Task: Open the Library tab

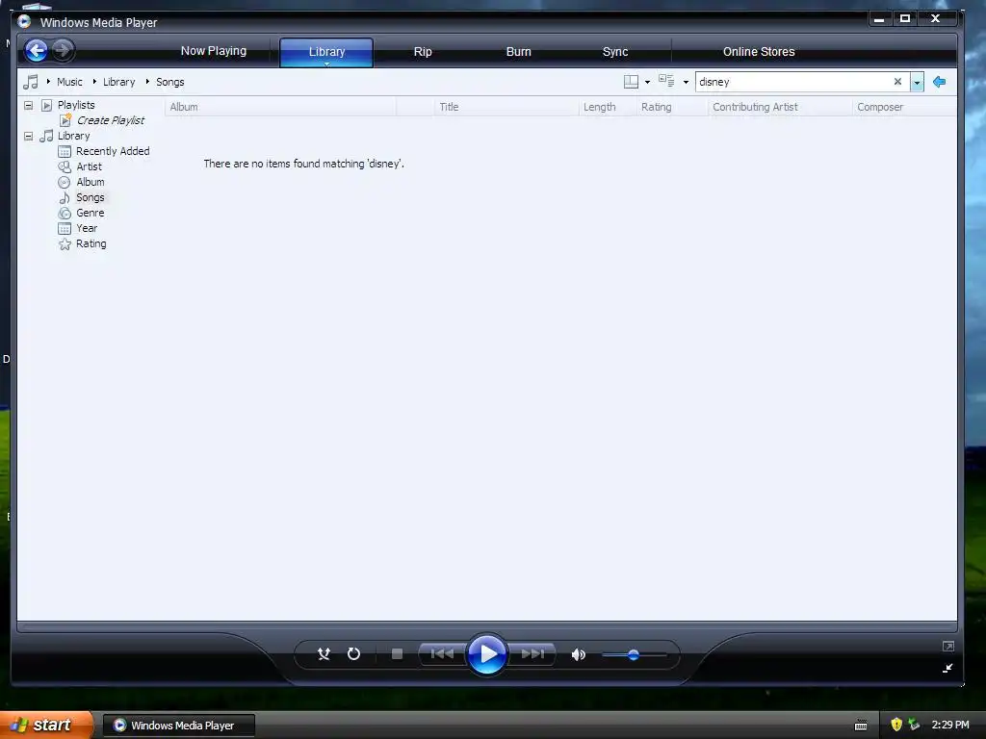Action: tap(326, 52)
